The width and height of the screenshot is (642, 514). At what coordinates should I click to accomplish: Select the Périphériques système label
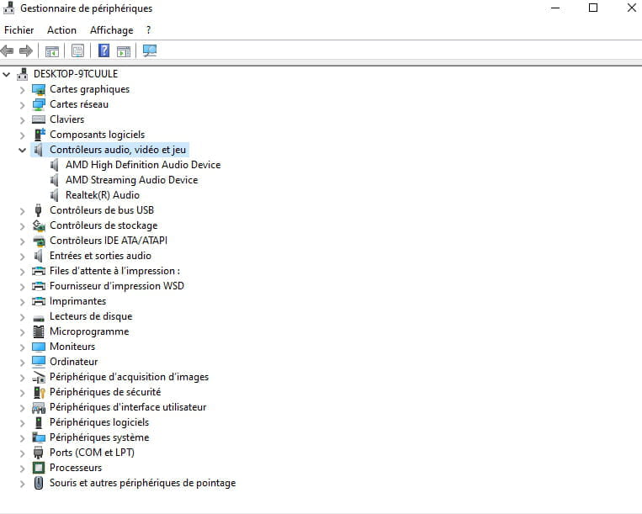99,437
